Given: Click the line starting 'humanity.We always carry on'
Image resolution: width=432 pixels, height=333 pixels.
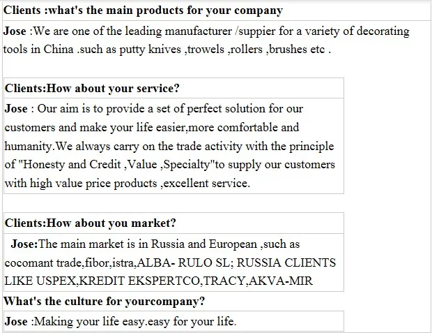Looking at the screenshot, I should click(x=169, y=146).
